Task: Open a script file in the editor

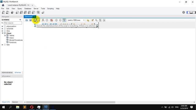Action: (x=27, y=20)
